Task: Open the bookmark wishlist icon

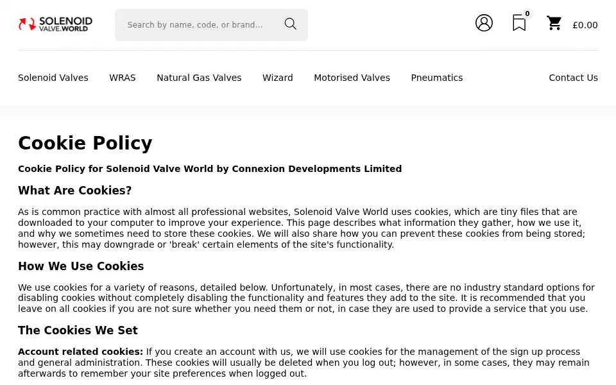Action: [x=519, y=23]
